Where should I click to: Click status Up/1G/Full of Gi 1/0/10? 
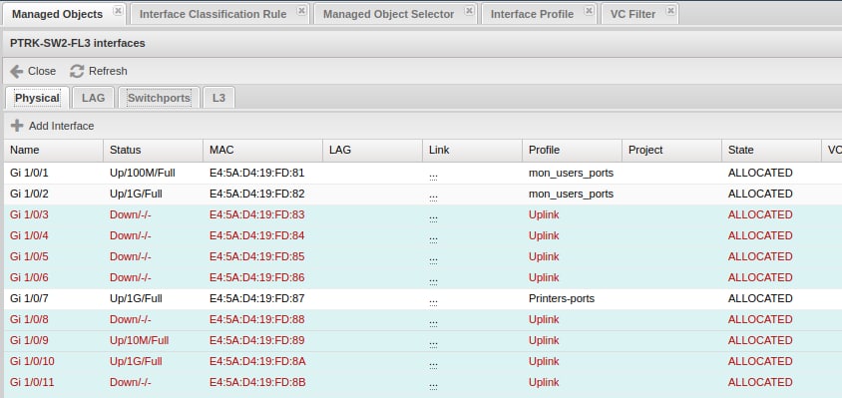[136, 361]
